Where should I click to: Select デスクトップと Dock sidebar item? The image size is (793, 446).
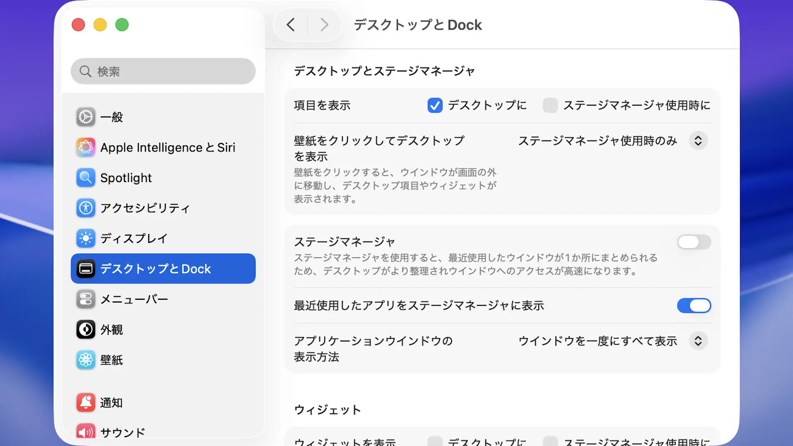(x=163, y=268)
